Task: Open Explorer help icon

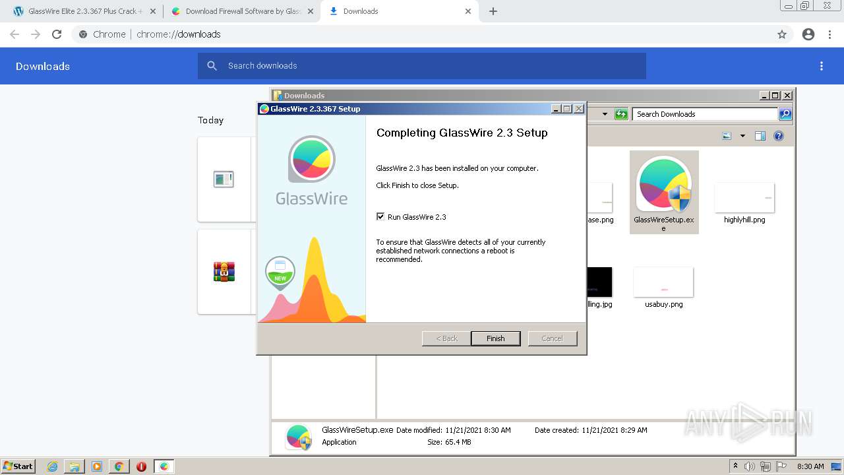Action: pos(779,136)
